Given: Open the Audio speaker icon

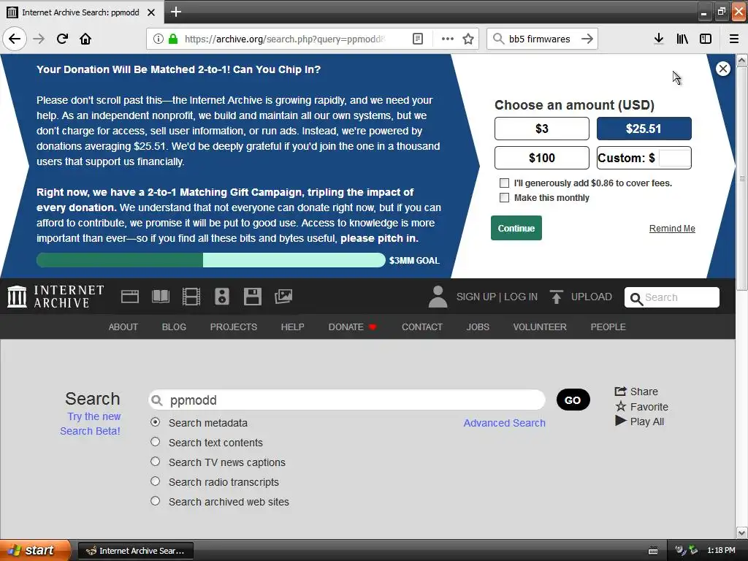Looking at the screenshot, I should coord(222,297).
